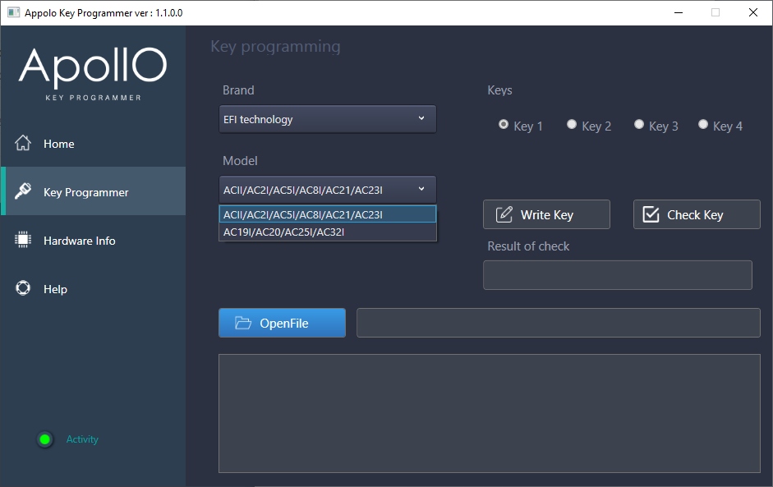Viewport: 773px width, 487px height.
Task: Minimize the Appolo Key Programmer window
Action: coord(679,12)
